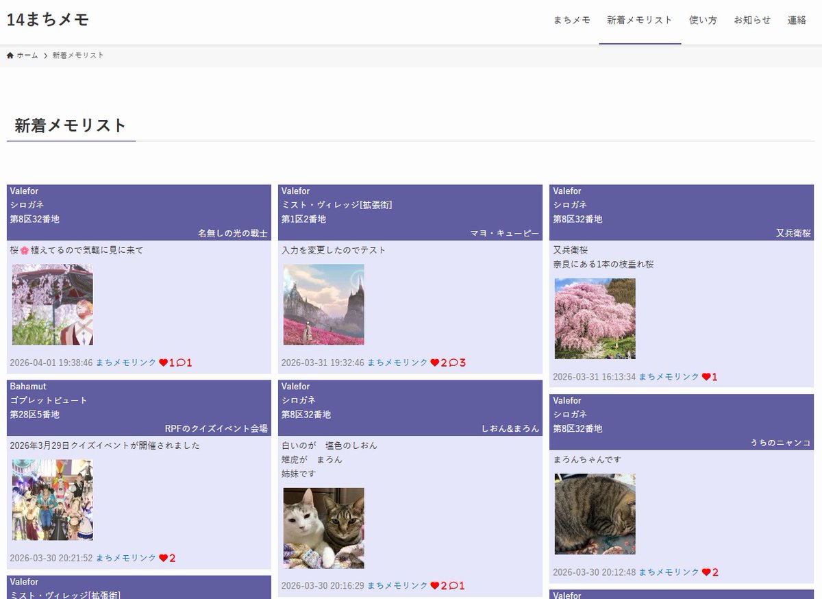Viewport: 822px width, 599px height.
Task: Click the まろんちゃん sleeping cat photo
Action: [x=595, y=513]
